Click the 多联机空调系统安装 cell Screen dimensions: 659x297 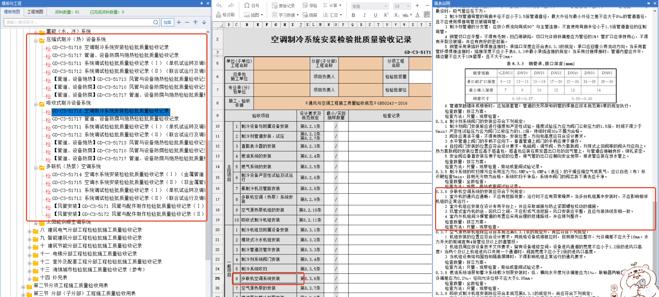point(268,278)
